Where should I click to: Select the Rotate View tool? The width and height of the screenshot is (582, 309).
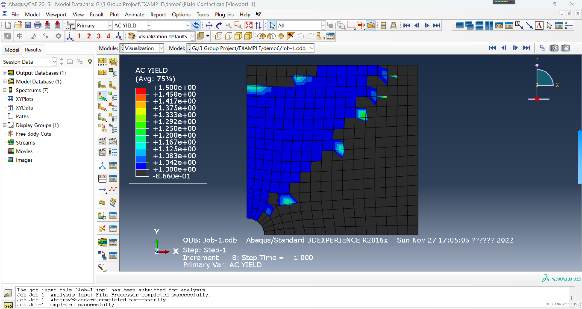click(219, 25)
